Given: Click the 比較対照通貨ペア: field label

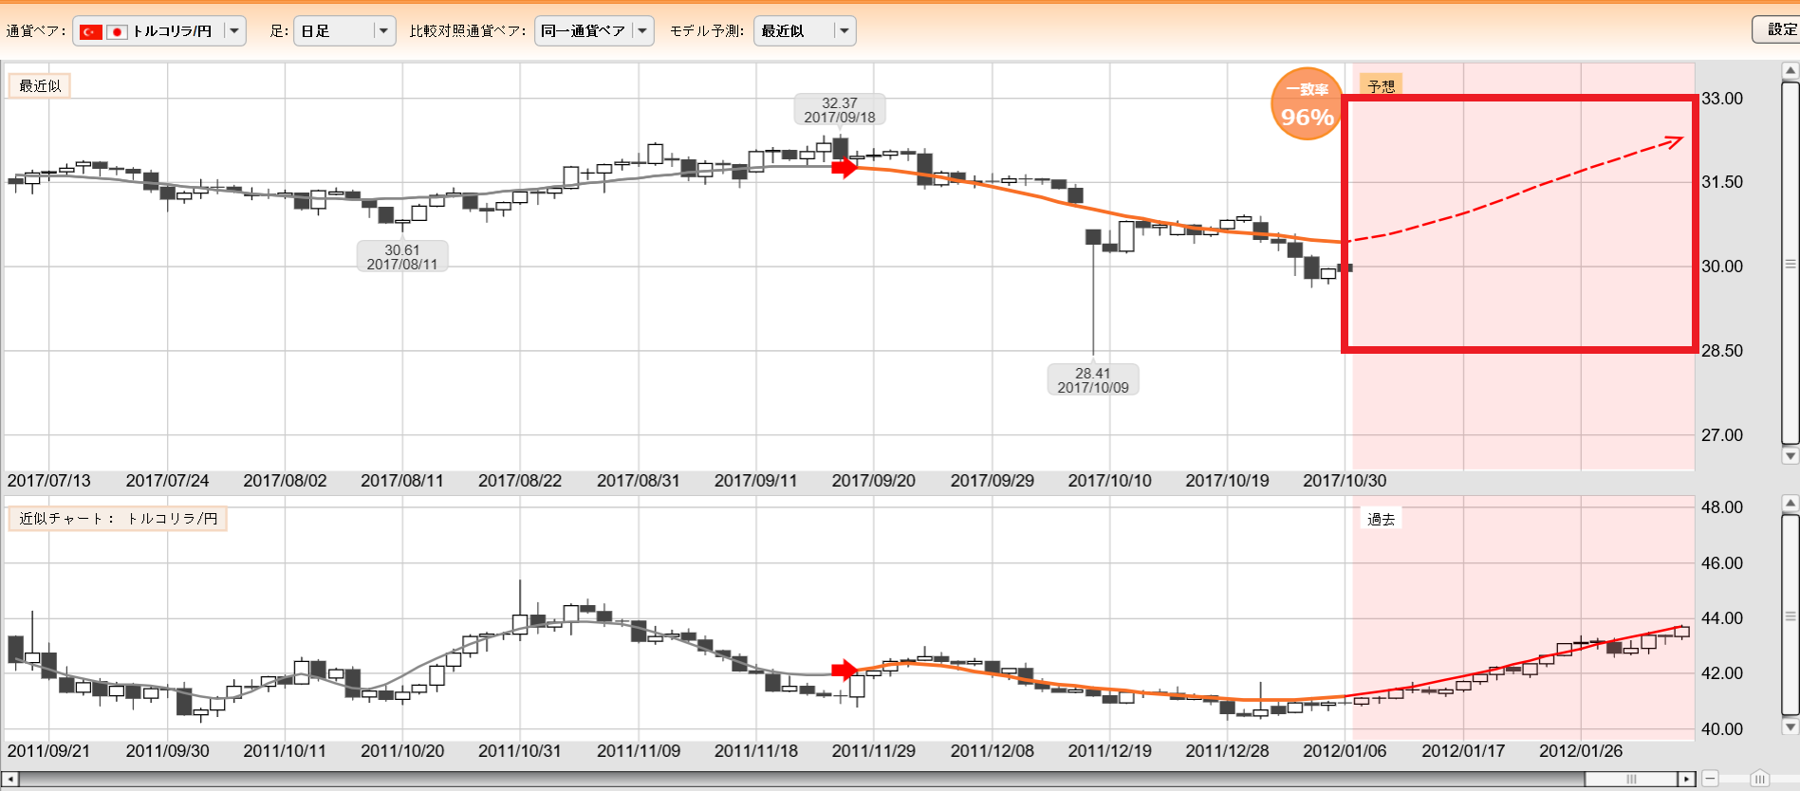Looking at the screenshot, I should tap(468, 31).
